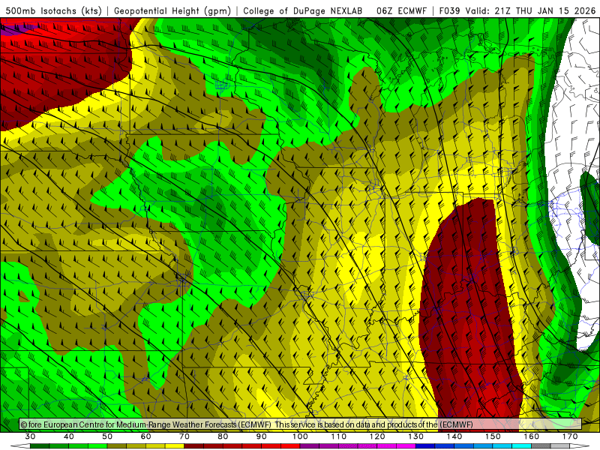Click the '70' value on color scale

coord(184,436)
